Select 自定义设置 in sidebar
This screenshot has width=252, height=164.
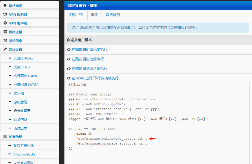(22, 111)
